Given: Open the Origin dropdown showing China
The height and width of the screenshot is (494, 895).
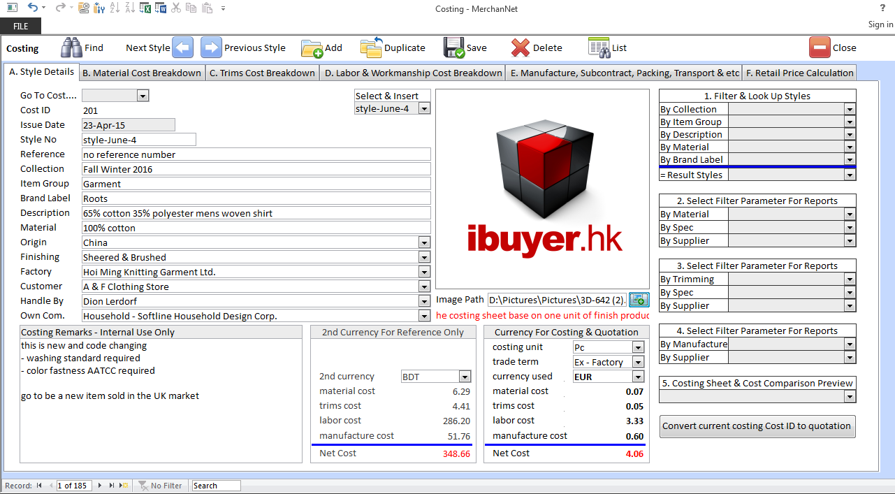Looking at the screenshot, I should pos(424,242).
